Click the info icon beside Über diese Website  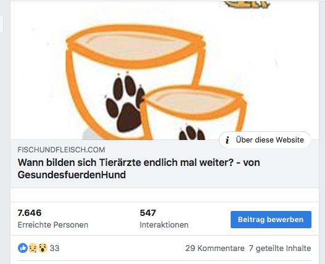(x=228, y=140)
